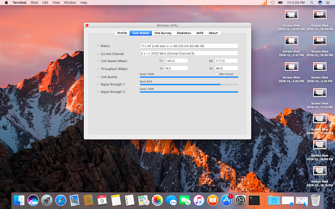Screen dimensions: 335x209
Task: Open the Shell menu in menu bar
Action: [x=35, y=3]
